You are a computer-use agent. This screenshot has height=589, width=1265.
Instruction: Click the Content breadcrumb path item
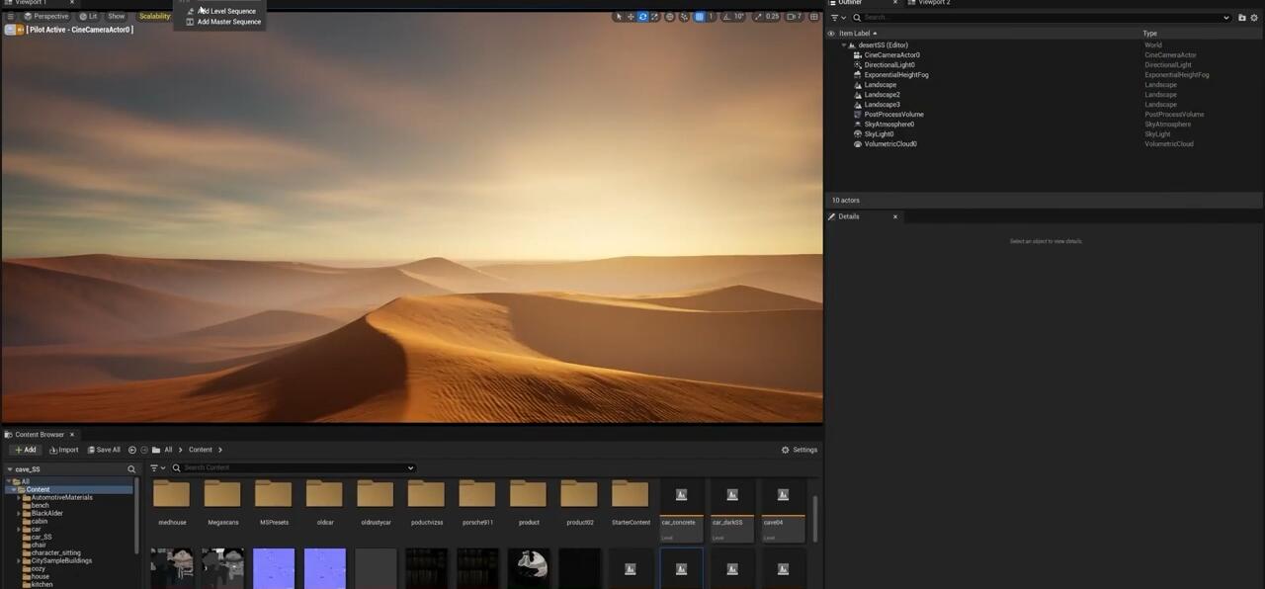click(201, 450)
